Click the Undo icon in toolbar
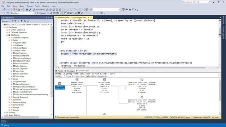 (75, 10)
